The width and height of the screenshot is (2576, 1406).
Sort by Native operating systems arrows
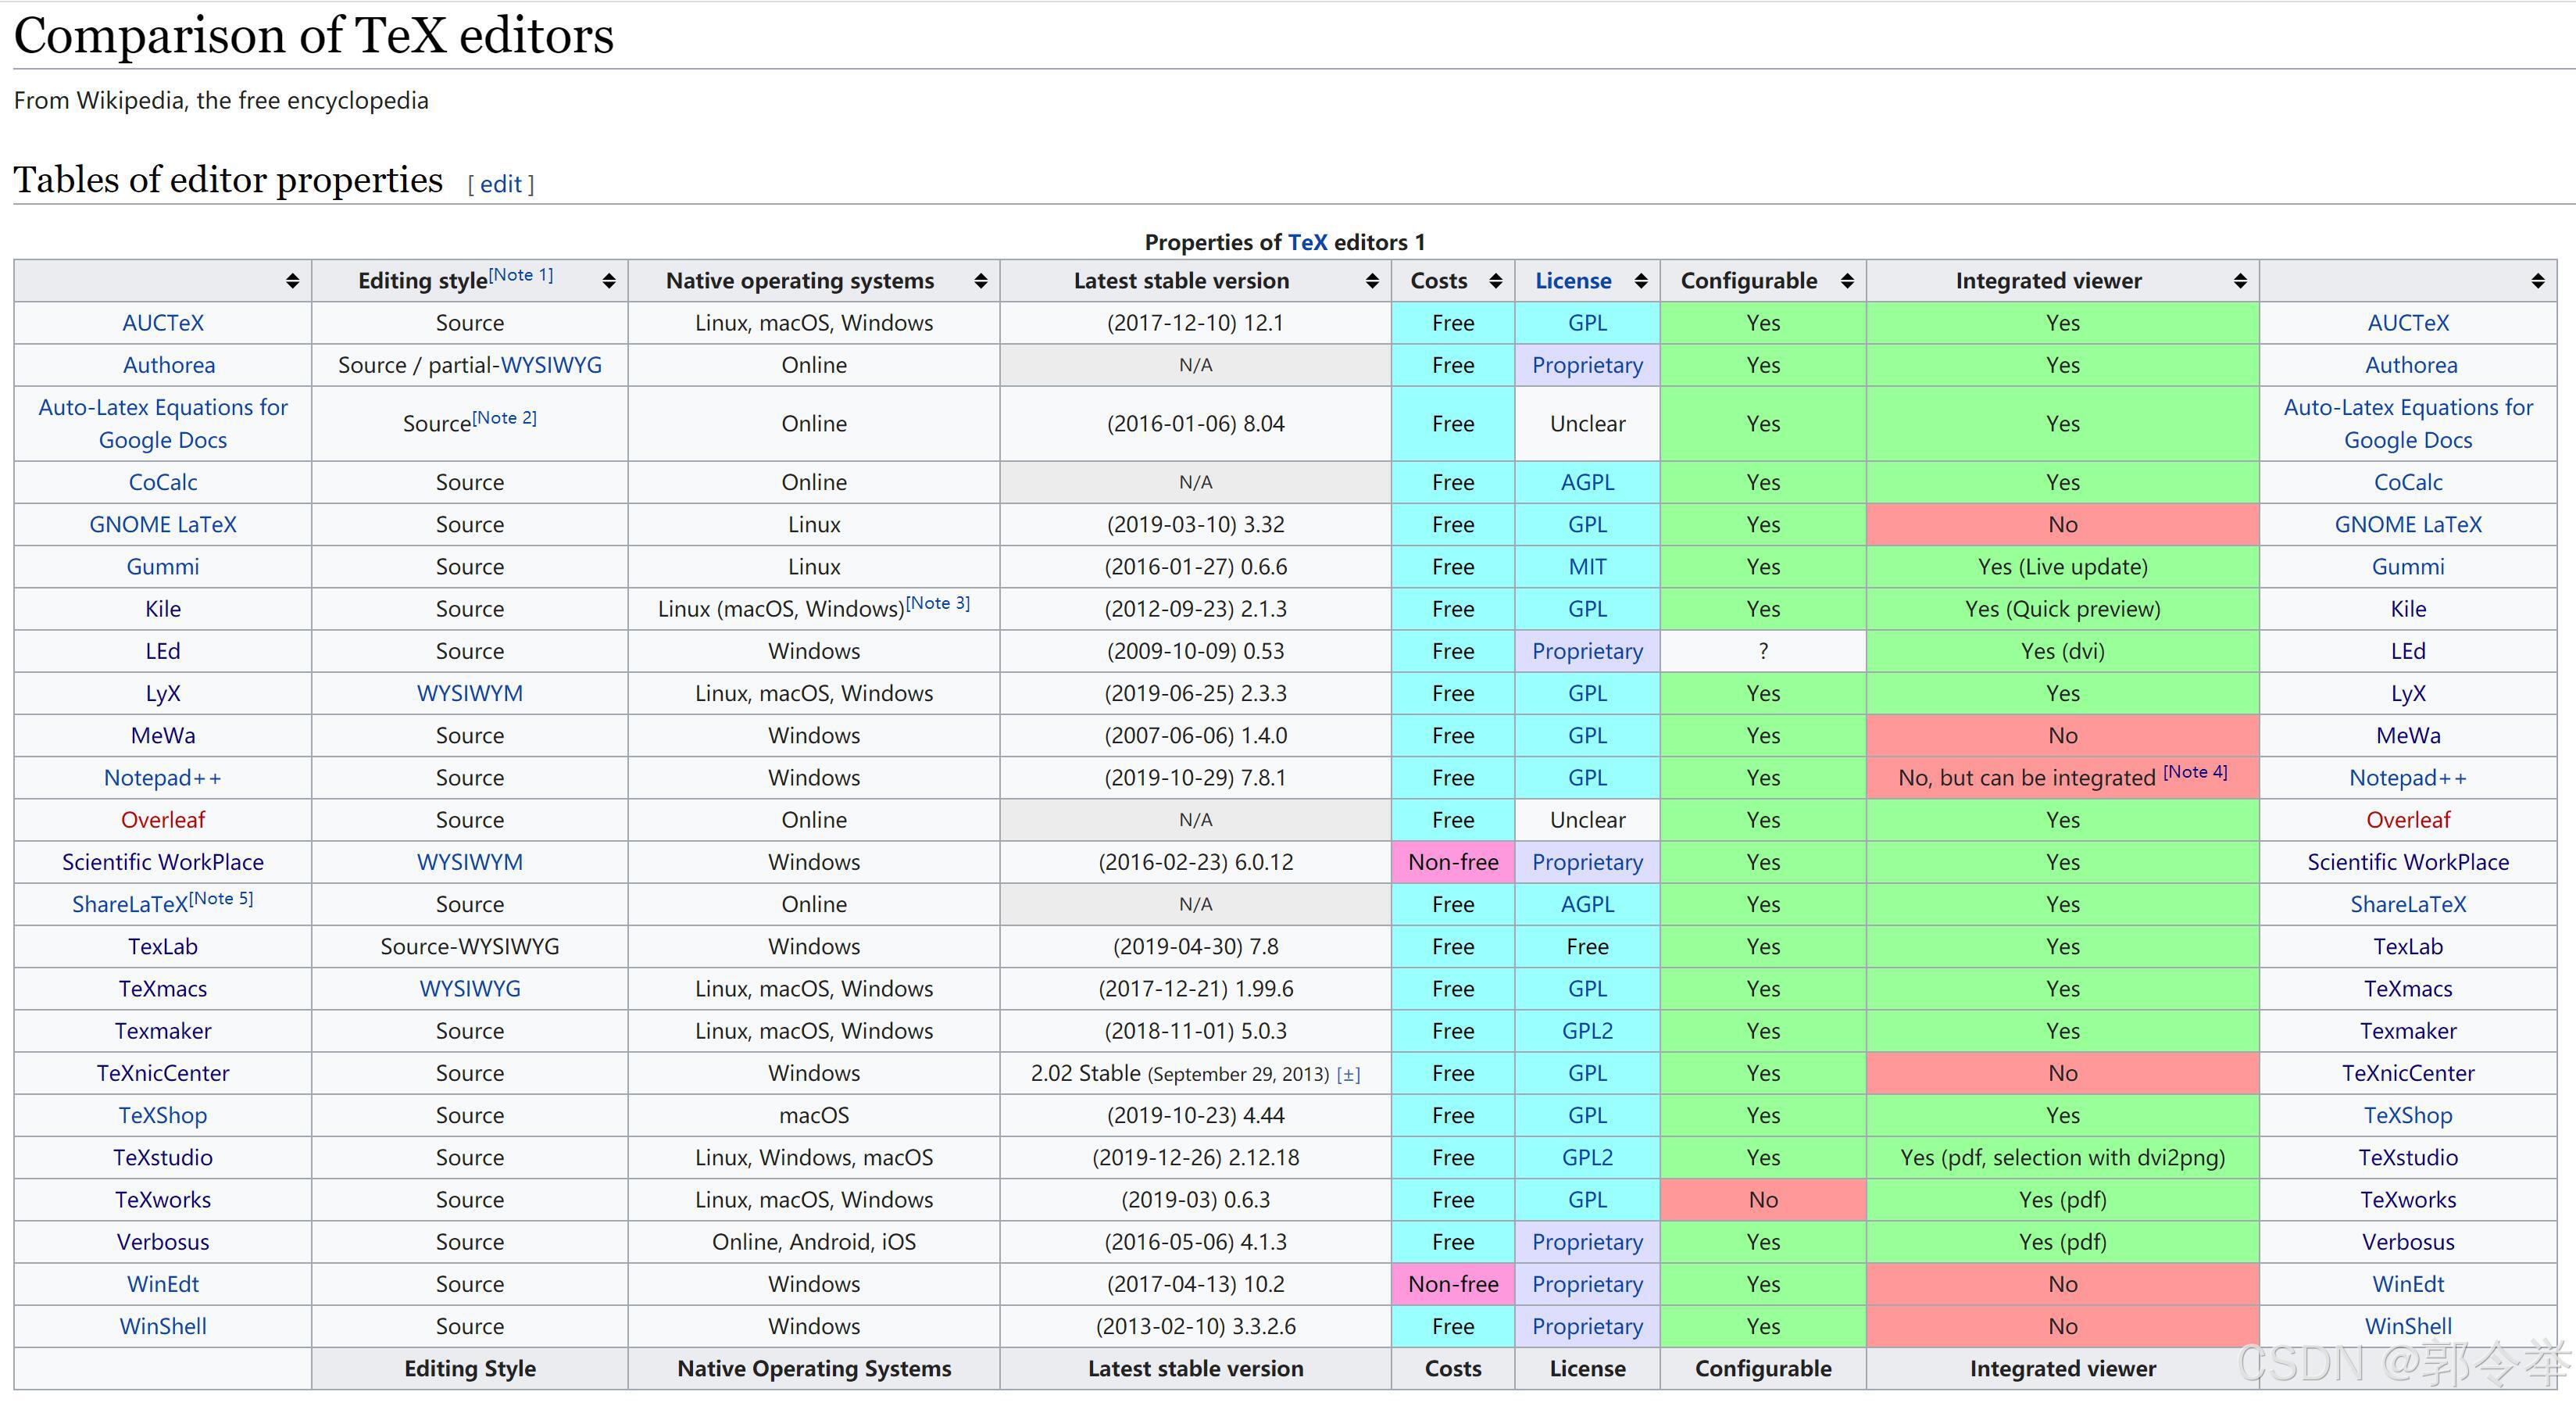click(980, 281)
